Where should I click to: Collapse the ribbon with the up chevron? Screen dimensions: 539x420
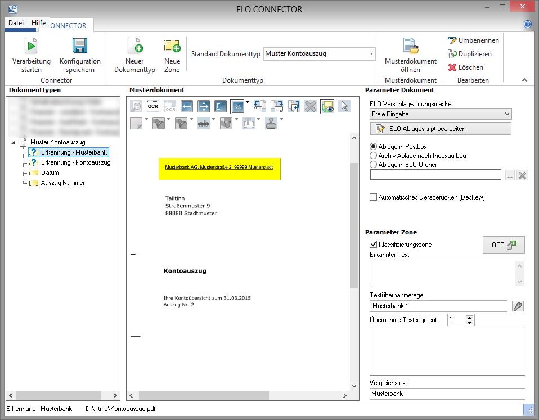(x=524, y=80)
